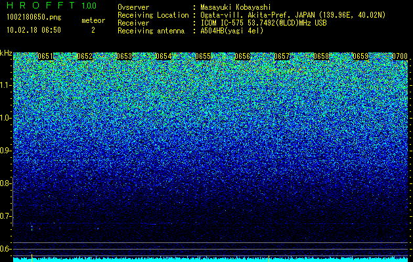Image resolution: width=413 pixels, height=262 pixels.
Task: Click the 0659 time marker
Action: [360, 56]
